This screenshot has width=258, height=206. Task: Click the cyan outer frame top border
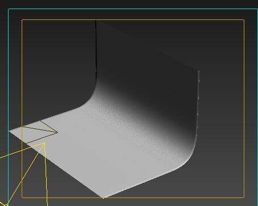[x=133, y=9]
